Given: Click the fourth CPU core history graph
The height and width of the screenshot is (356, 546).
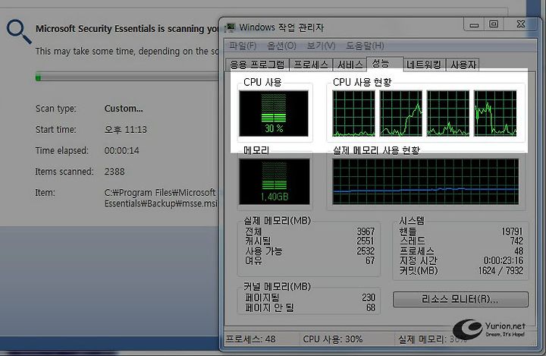Looking at the screenshot, I should point(495,113).
